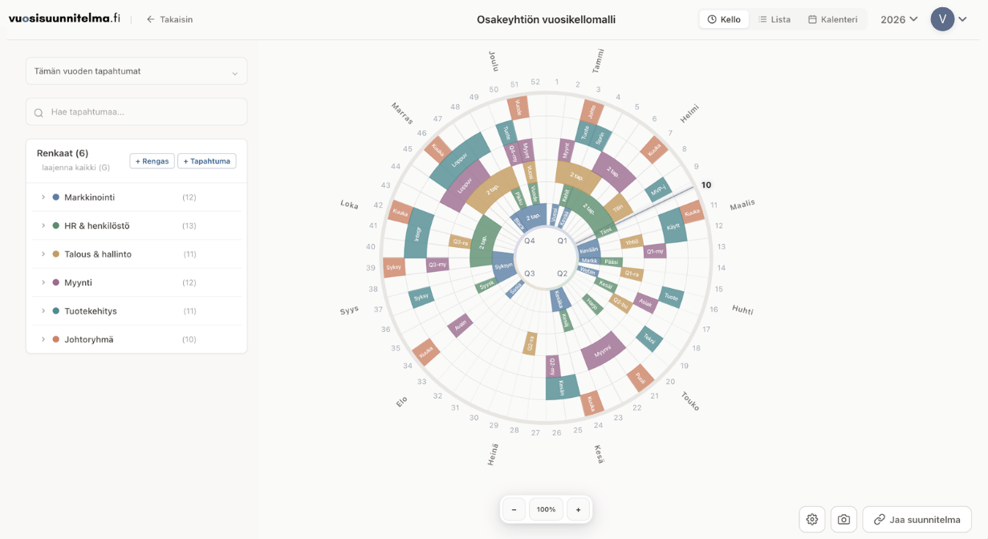Click the zoom in plus button
Image resolution: width=988 pixels, height=539 pixels.
(578, 509)
